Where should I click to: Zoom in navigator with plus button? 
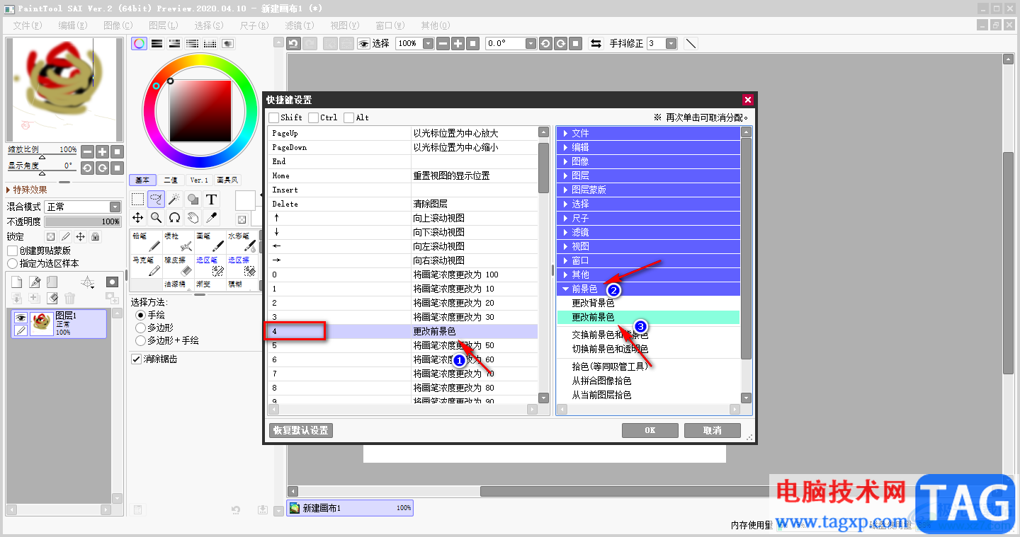tap(103, 151)
